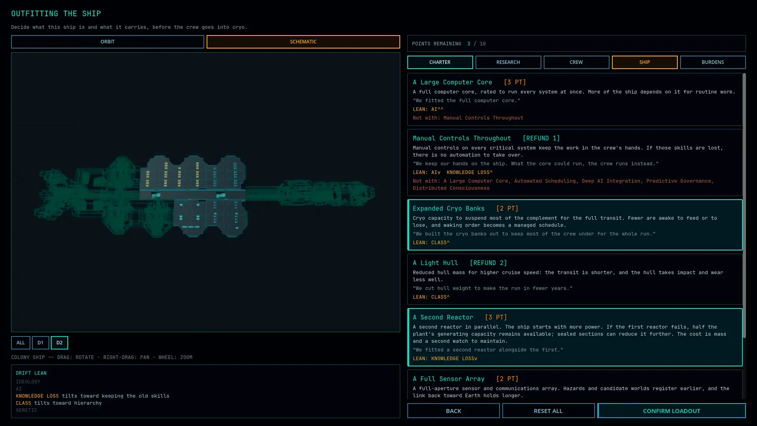Deselect A Second Reactor option
This screenshot has width=757, height=426.
(575, 337)
